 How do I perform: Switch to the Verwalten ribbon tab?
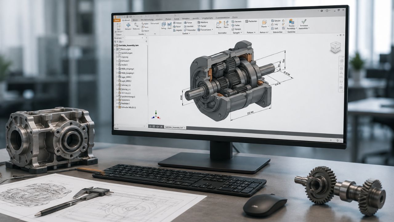pos(186,19)
